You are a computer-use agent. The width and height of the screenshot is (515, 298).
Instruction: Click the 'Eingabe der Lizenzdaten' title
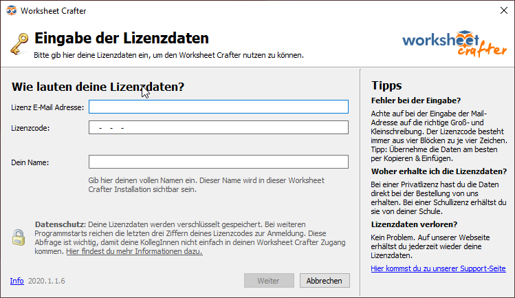pos(121,39)
